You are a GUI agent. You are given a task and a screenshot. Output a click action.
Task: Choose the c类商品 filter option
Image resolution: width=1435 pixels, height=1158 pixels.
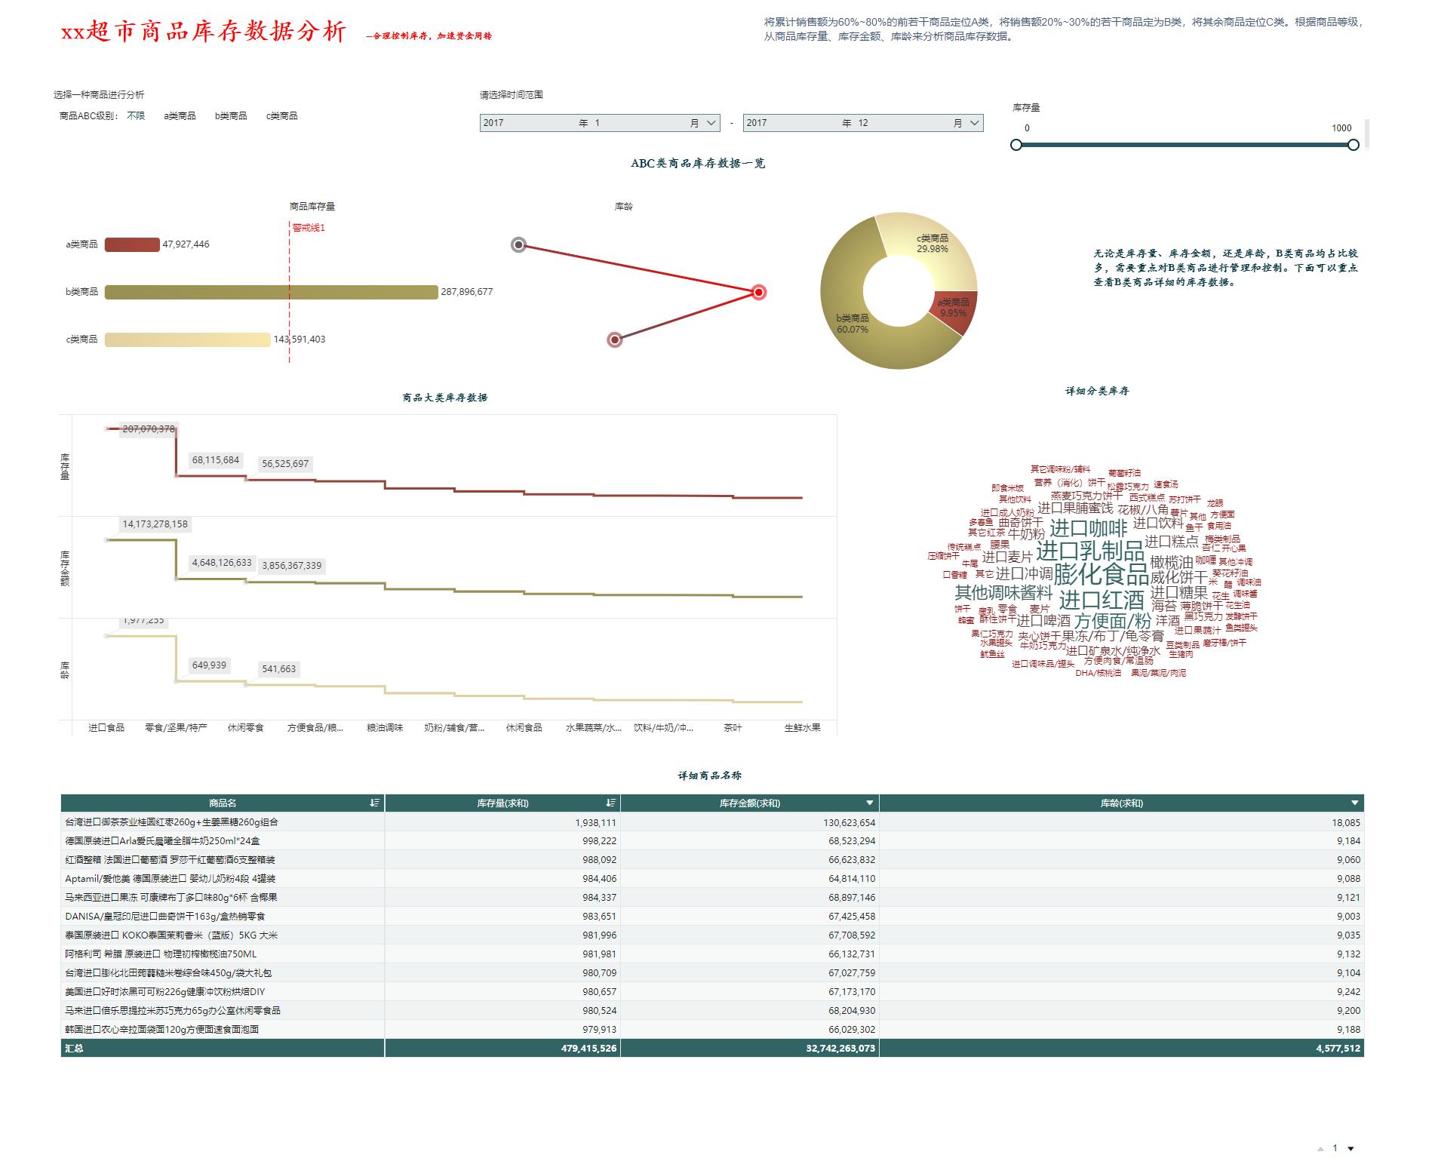(x=281, y=116)
